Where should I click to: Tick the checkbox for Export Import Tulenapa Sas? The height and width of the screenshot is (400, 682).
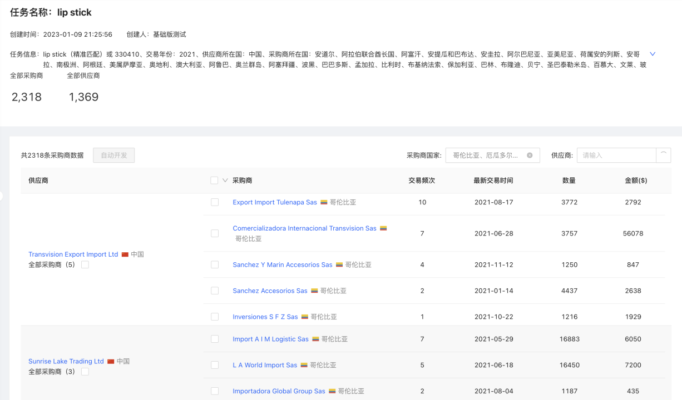pyautogui.click(x=215, y=202)
